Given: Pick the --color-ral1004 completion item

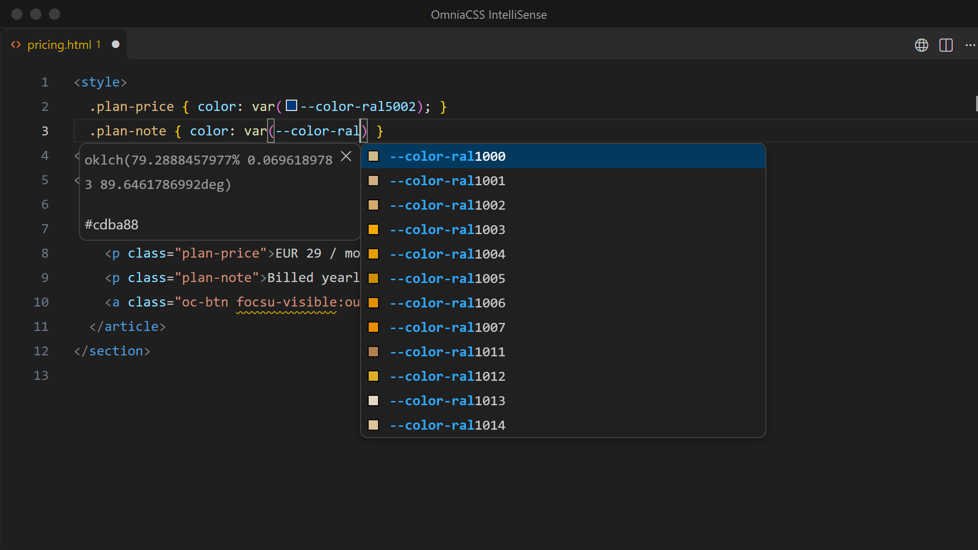Looking at the screenshot, I should click(x=563, y=254).
